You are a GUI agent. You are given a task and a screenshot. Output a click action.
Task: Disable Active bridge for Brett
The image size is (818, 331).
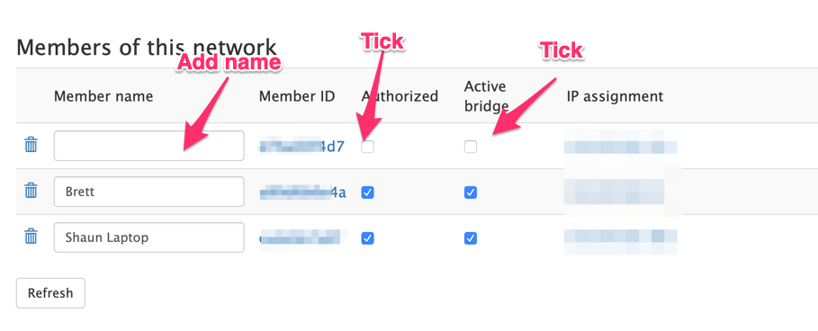(x=471, y=192)
